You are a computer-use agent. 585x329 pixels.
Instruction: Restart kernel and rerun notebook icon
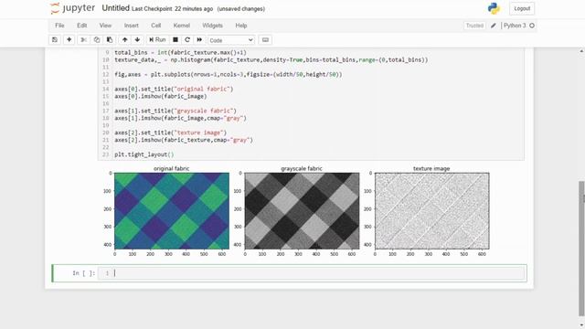click(199, 40)
